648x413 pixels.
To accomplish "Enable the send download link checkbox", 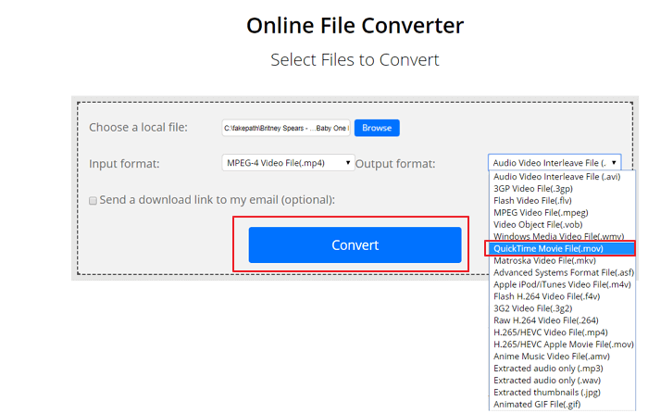I will 93,201.
